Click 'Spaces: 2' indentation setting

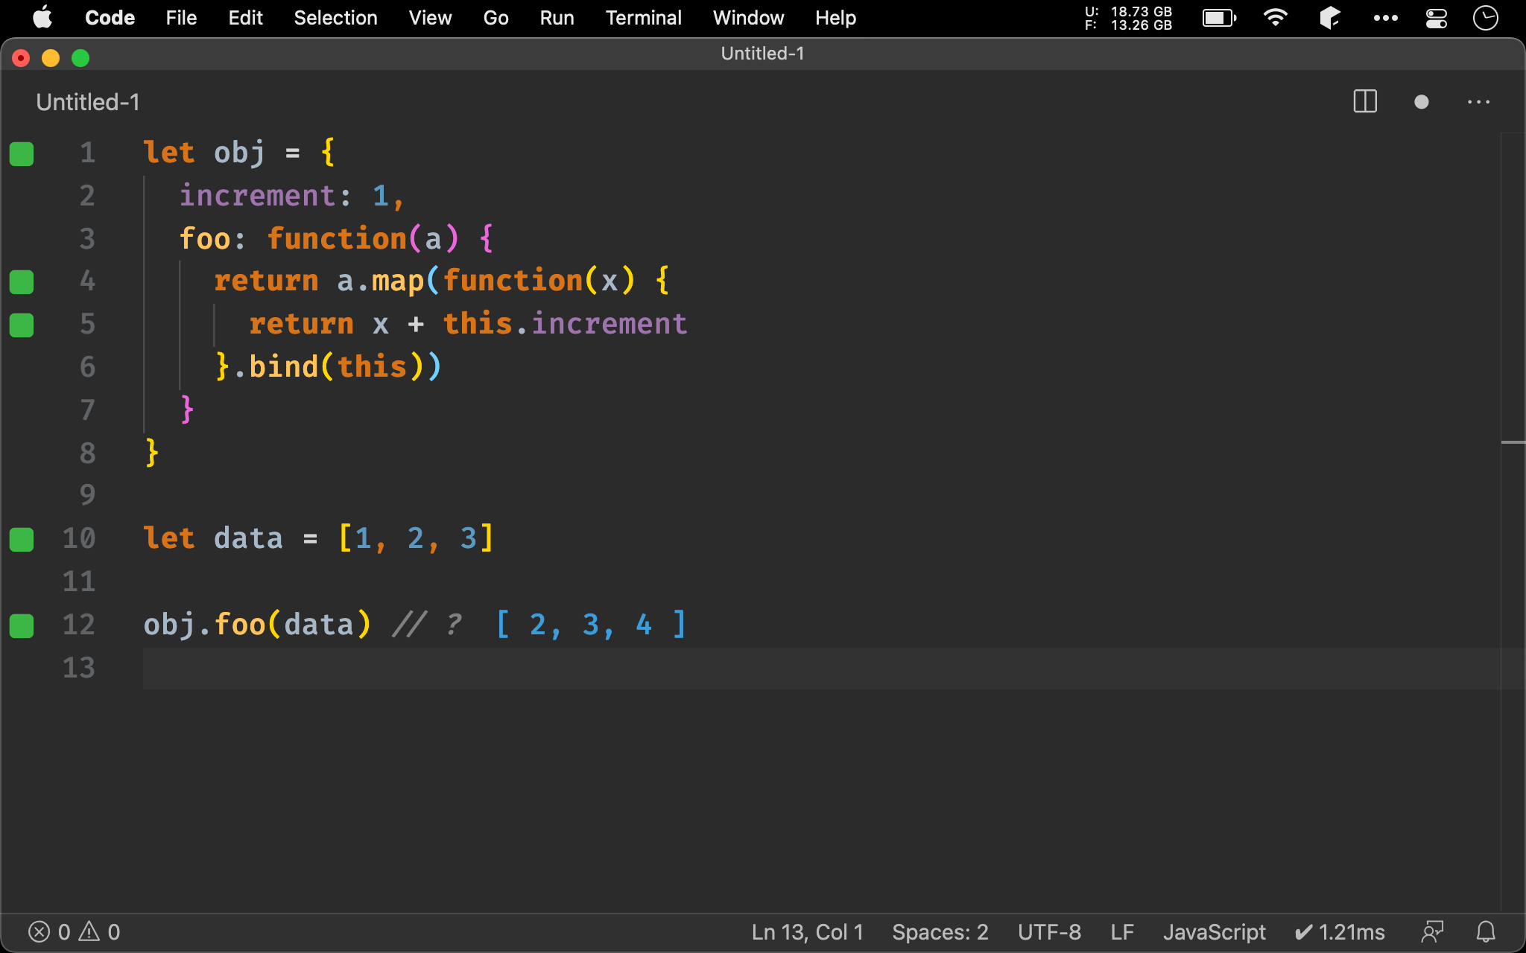(x=940, y=932)
